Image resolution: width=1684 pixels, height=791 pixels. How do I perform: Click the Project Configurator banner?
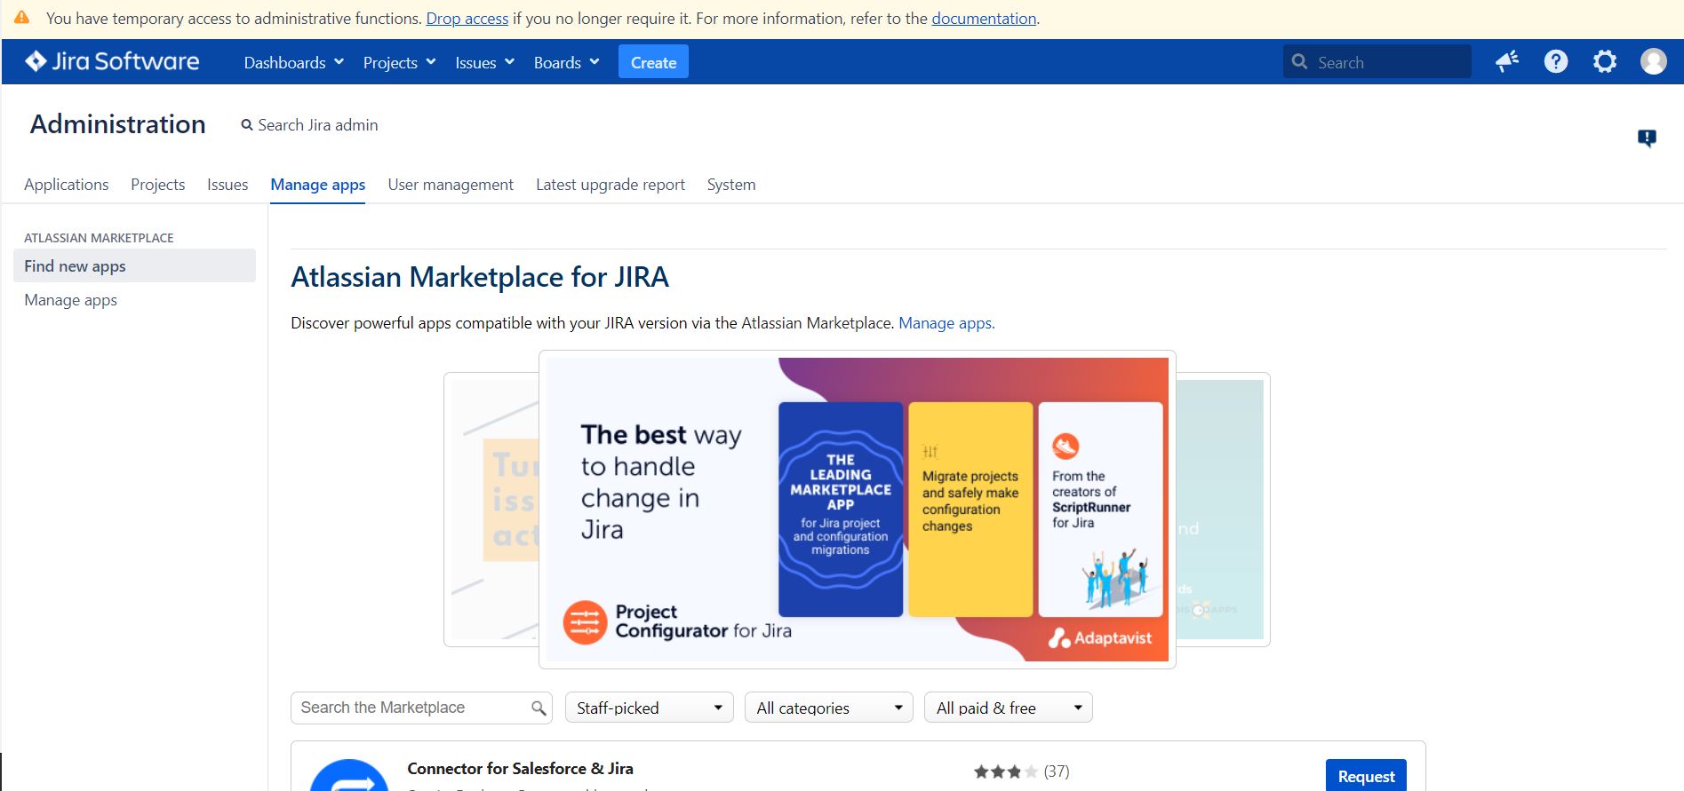(x=857, y=510)
